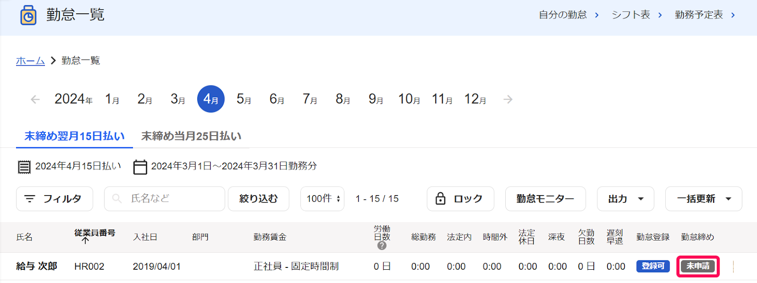This screenshot has width=757, height=283.
Task: Sort by 従業員番号 column header
Action: tap(95, 236)
